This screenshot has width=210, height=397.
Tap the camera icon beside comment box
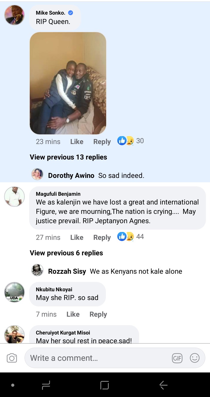12,358
